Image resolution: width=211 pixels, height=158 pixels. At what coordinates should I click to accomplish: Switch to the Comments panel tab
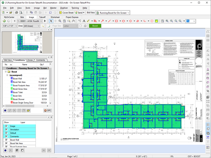point(40,60)
